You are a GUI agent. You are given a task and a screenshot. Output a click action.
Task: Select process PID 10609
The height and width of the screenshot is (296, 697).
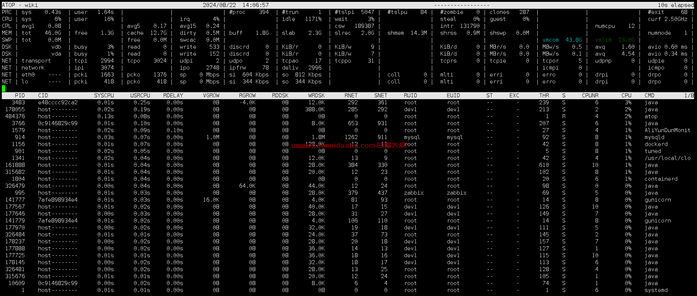pos(348,283)
